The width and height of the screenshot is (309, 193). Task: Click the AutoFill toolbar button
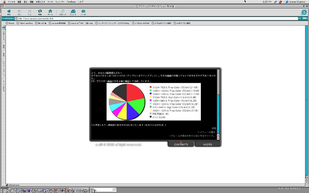63,12
